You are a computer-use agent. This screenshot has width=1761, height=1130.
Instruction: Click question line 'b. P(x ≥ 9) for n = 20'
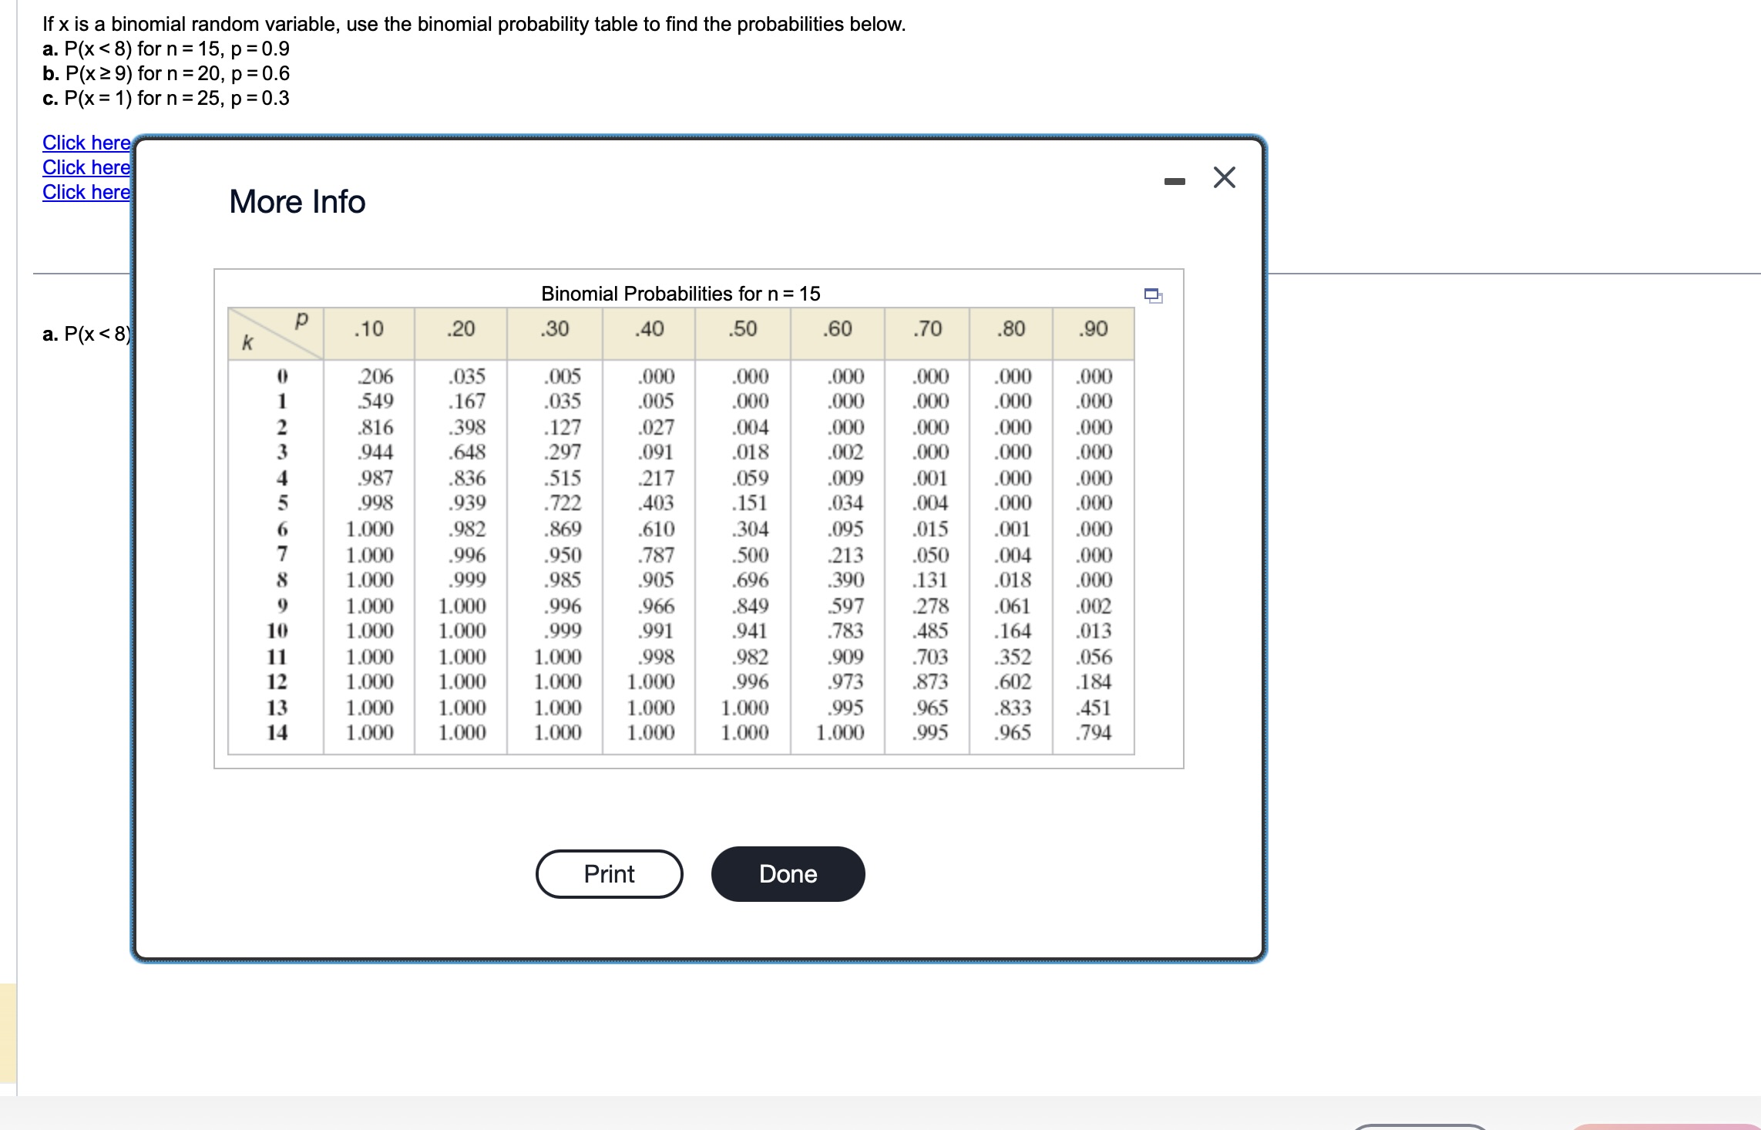(166, 73)
